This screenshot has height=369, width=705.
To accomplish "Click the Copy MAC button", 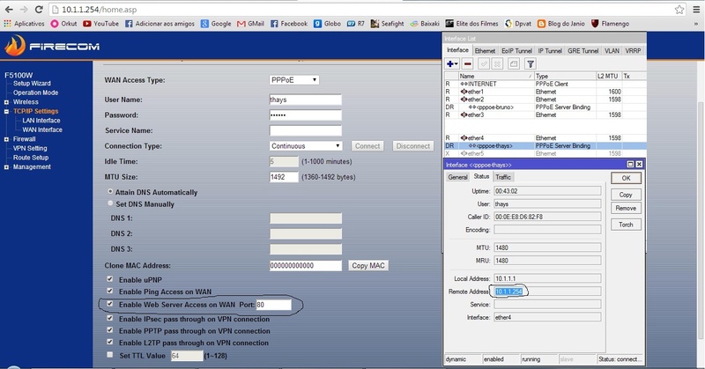I will click(368, 266).
